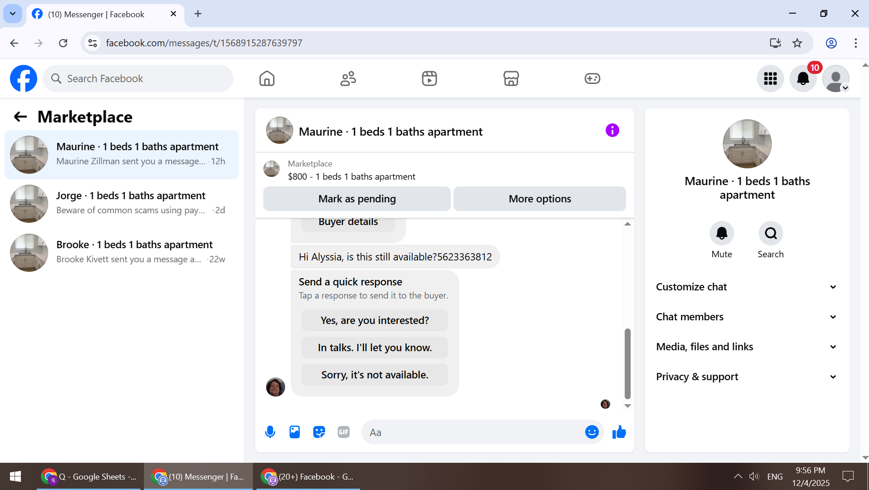The image size is (869, 490).
Task: Click Buyer details button
Action: [x=348, y=223]
